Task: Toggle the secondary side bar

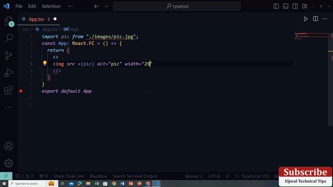Action: pos(295,6)
